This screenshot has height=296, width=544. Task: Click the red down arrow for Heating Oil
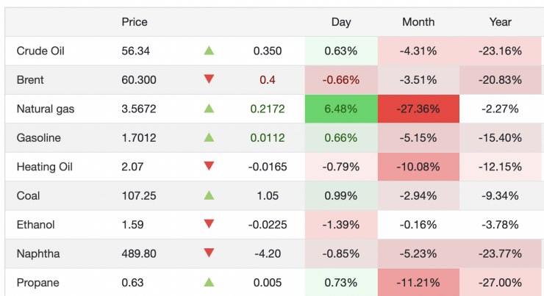tap(209, 167)
